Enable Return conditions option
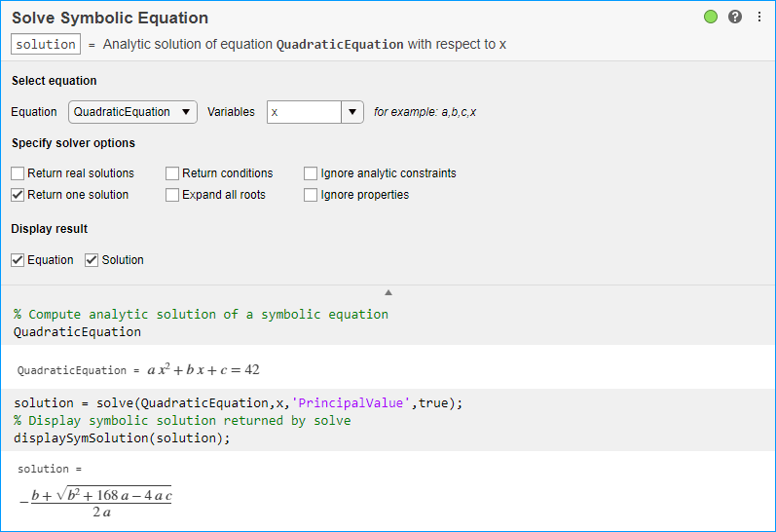This screenshot has width=776, height=532. coord(172,173)
